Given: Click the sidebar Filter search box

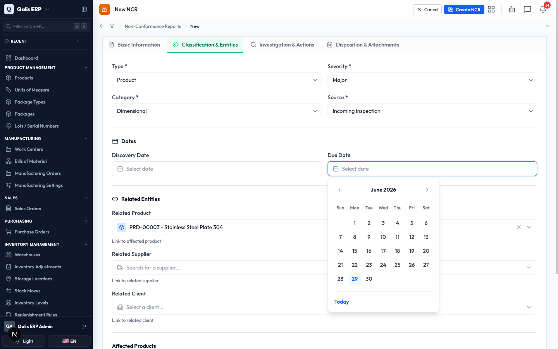Looking at the screenshot, I should click(x=46, y=26).
